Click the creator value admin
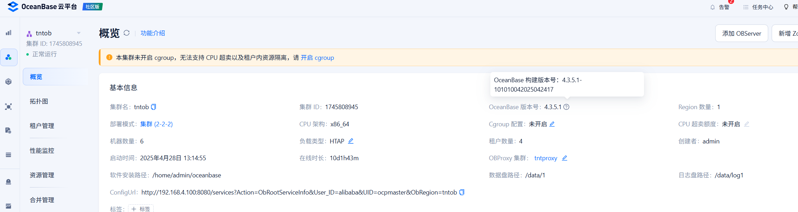The width and height of the screenshot is (798, 212). (x=711, y=141)
